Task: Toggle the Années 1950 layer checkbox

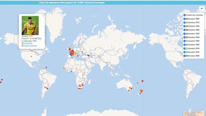Action: click(184, 34)
